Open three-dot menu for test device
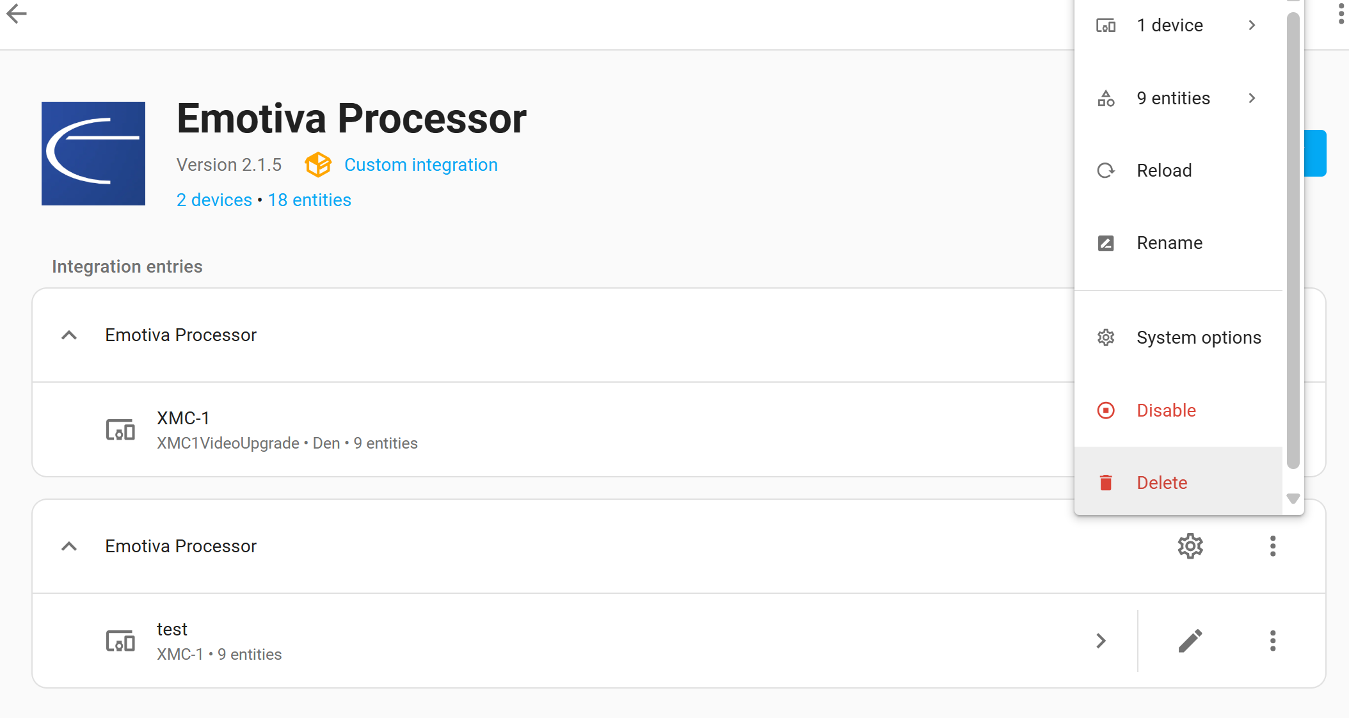 [x=1272, y=641]
